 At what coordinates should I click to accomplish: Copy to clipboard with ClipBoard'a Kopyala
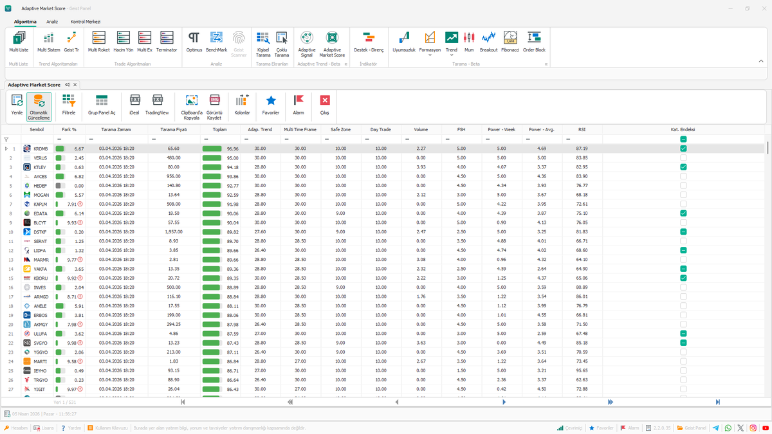tap(191, 107)
